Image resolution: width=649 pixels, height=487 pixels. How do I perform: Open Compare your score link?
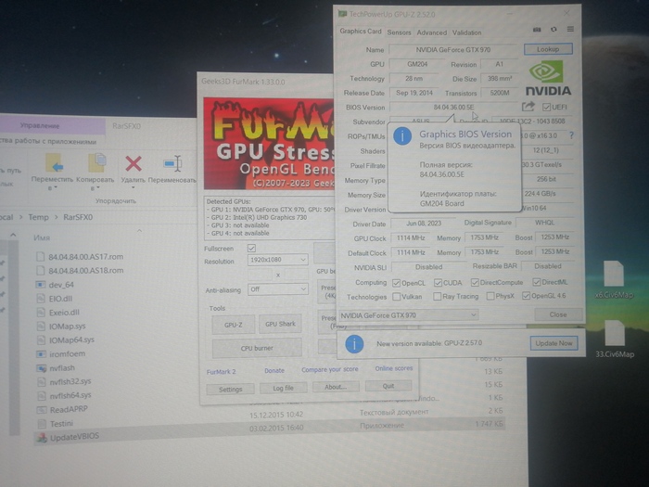pos(330,369)
